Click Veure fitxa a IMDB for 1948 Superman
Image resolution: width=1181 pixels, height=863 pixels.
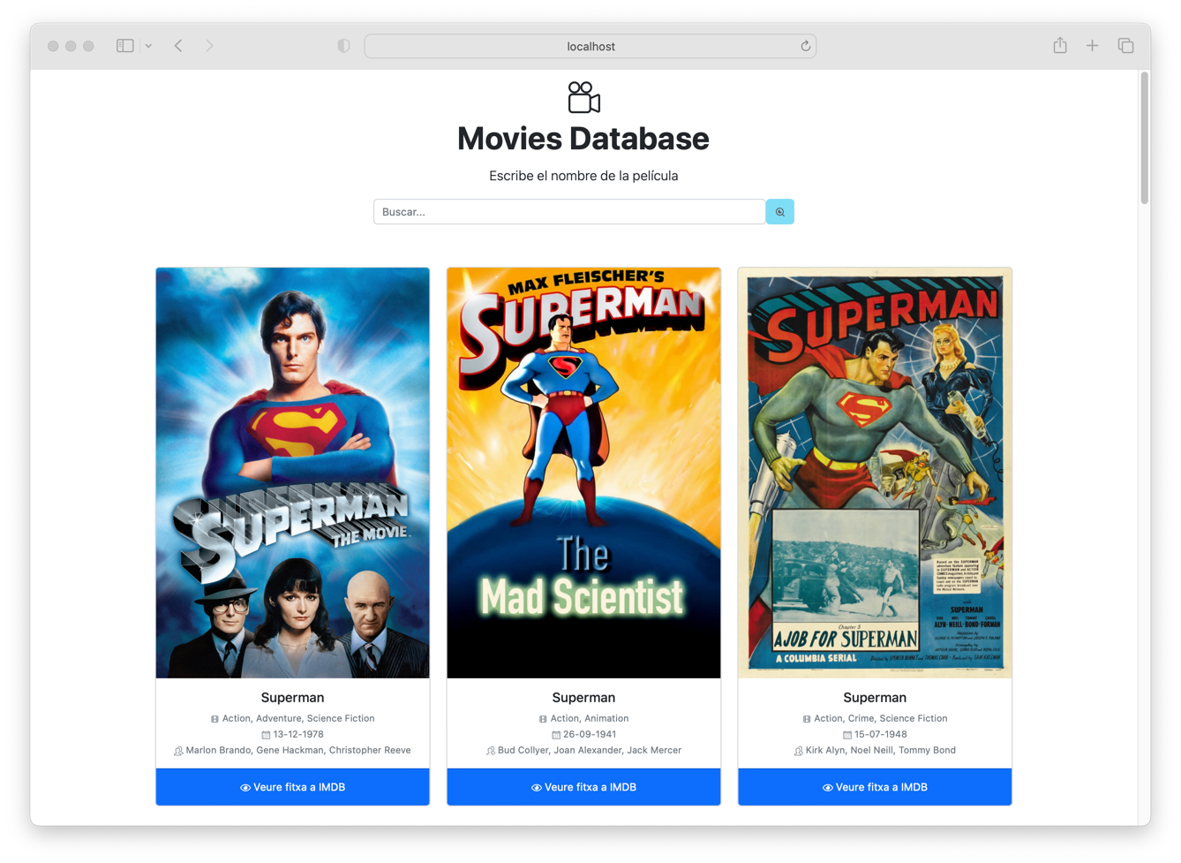pos(875,787)
